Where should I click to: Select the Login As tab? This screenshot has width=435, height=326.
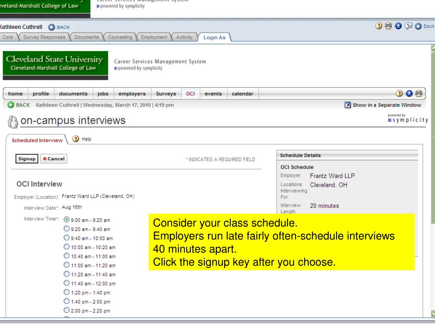coord(215,37)
